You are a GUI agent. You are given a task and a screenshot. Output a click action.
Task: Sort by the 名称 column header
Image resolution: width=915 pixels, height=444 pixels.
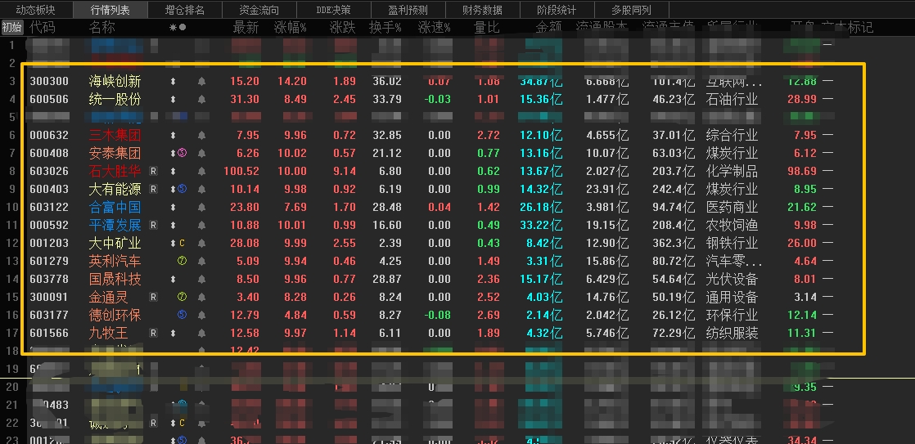(102, 27)
